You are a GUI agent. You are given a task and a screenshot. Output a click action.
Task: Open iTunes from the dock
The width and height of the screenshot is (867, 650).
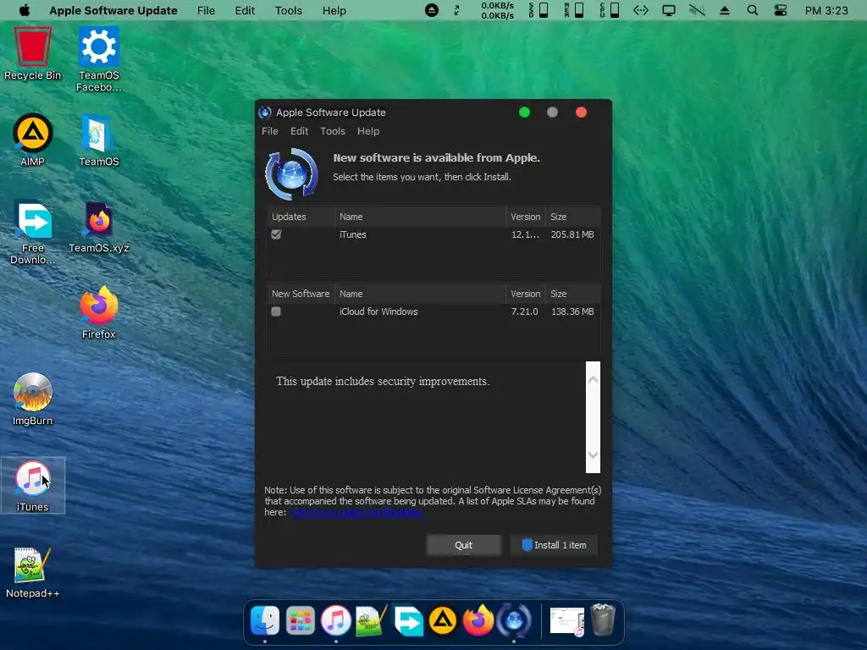click(335, 620)
